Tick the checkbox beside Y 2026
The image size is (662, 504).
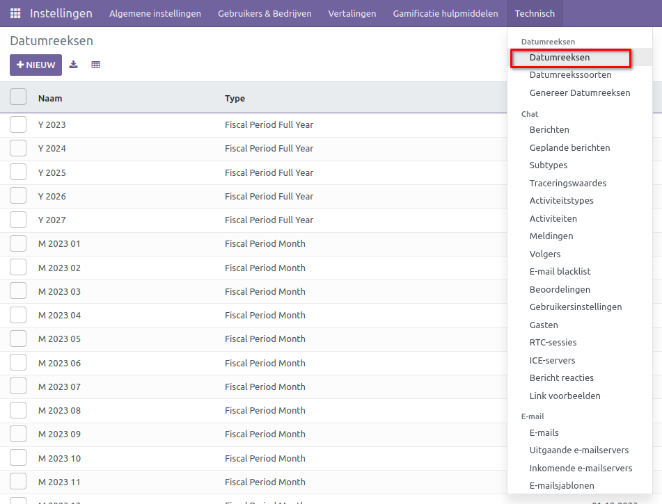(18, 196)
